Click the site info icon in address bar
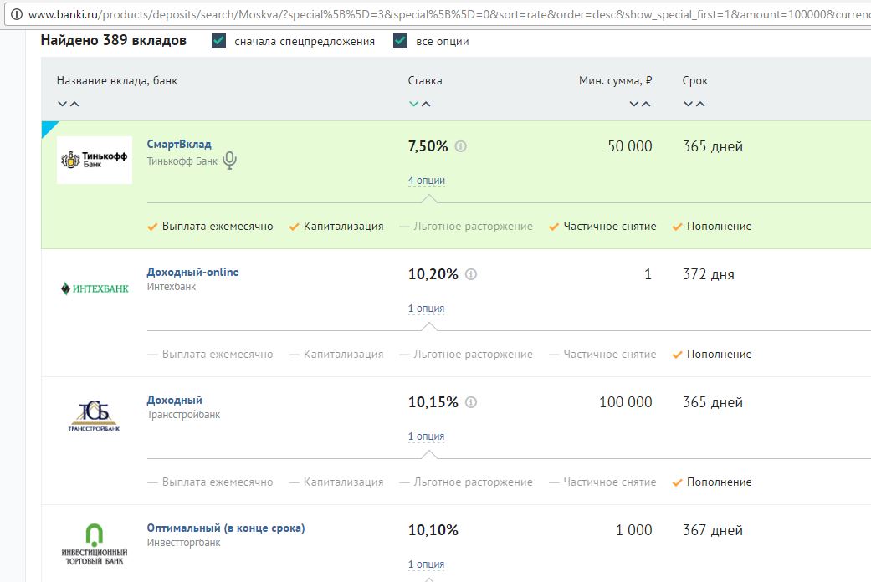 [x=17, y=14]
